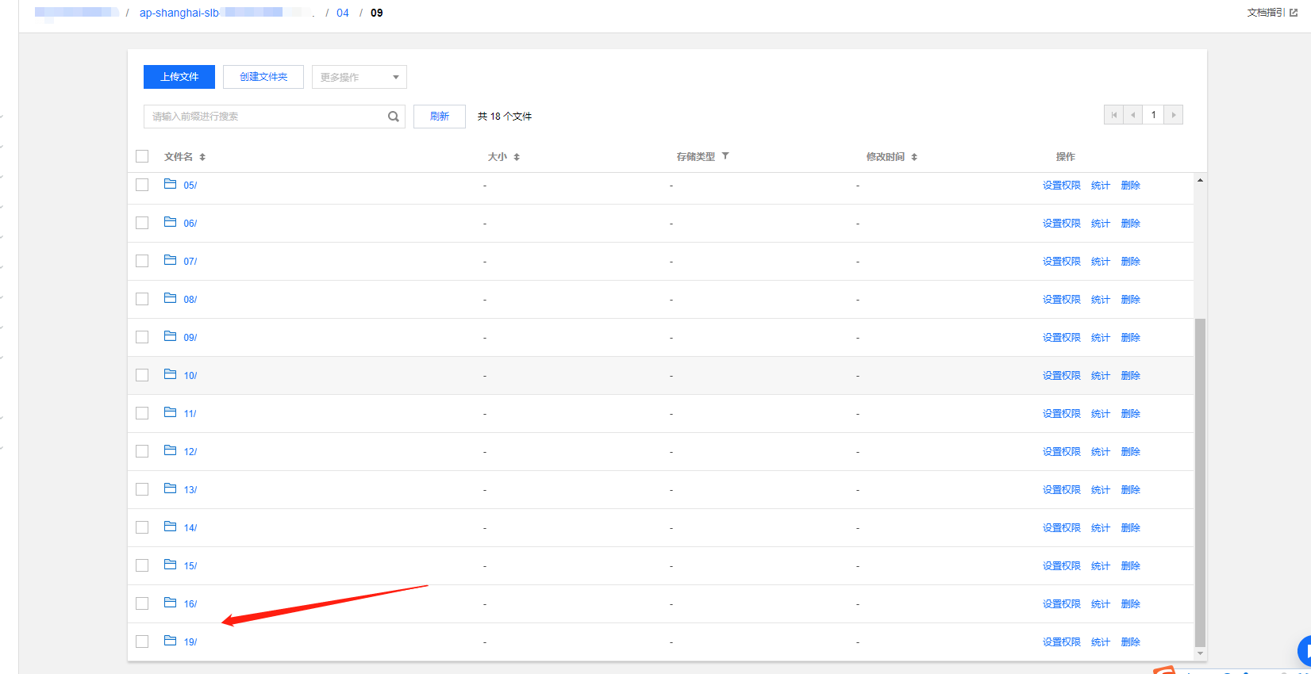Image resolution: width=1311 pixels, height=674 pixels.
Task: Check the box for folder 09/
Action: (x=142, y=337)
